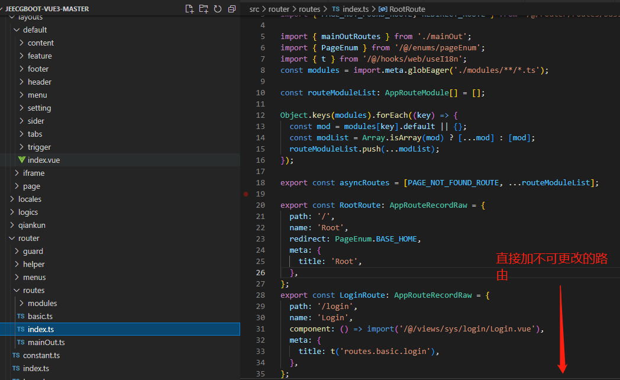Viewport: 620px width, 380px height.
Task: Click the New File icon in explorer header
Action: [x=189, y=9]
